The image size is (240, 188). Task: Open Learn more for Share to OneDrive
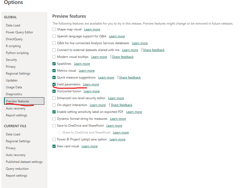click(121, 132)
